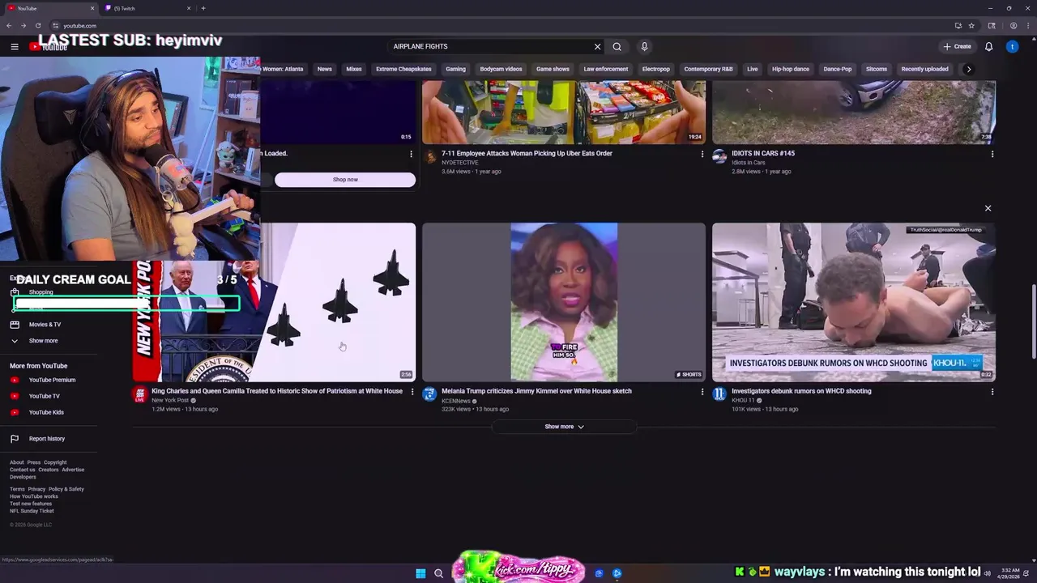Click the search magnifier button
The height and width of the screenshot is (583, 1037).
pyautogui.click(x=617, y=46)
